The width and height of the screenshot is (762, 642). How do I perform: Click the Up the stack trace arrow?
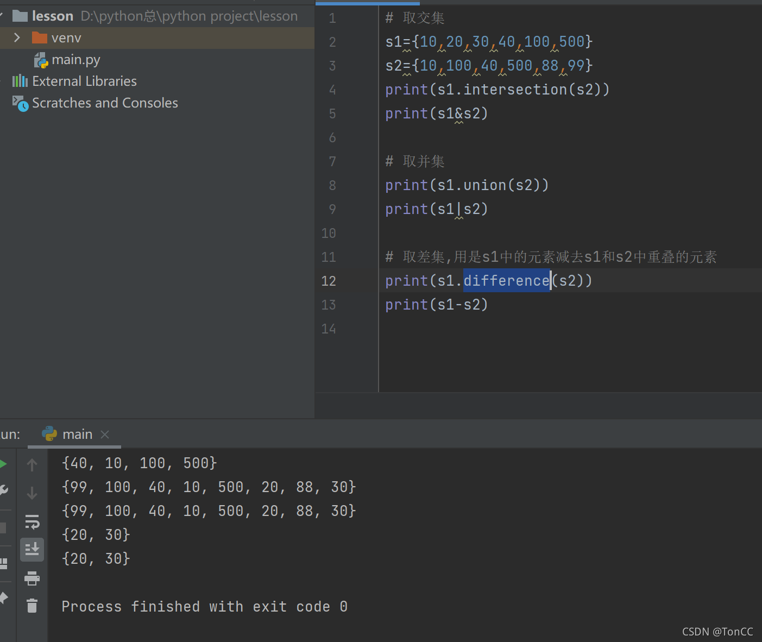pos(32,465)
